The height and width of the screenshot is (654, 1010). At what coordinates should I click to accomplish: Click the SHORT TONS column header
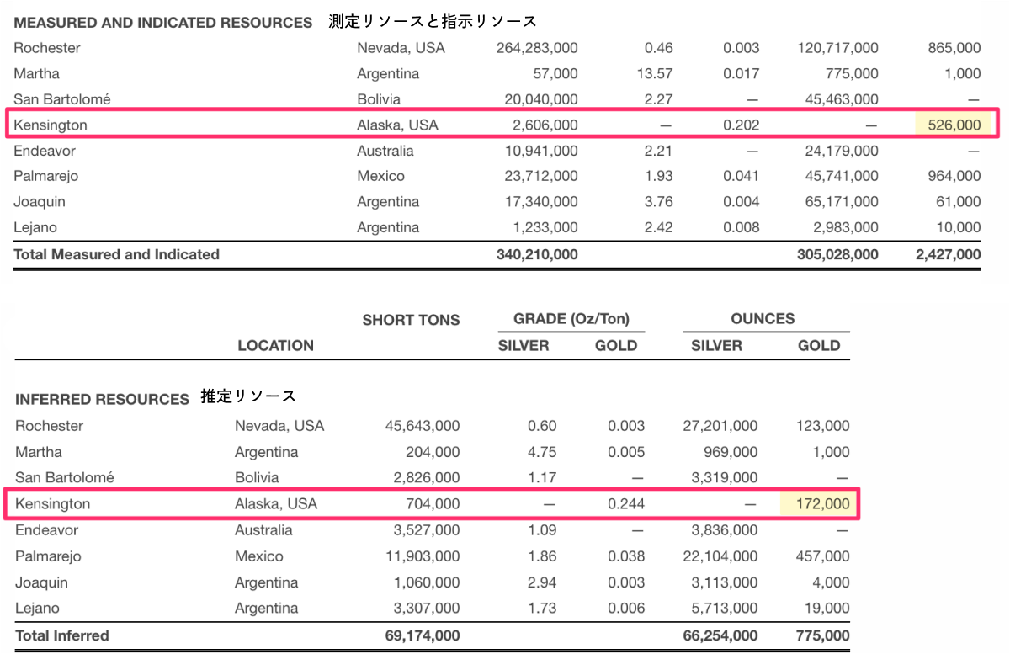pyautogui.click(x=411, y=320)
